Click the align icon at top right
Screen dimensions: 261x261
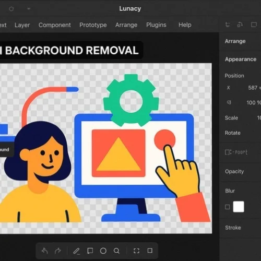tap(228, 25)
